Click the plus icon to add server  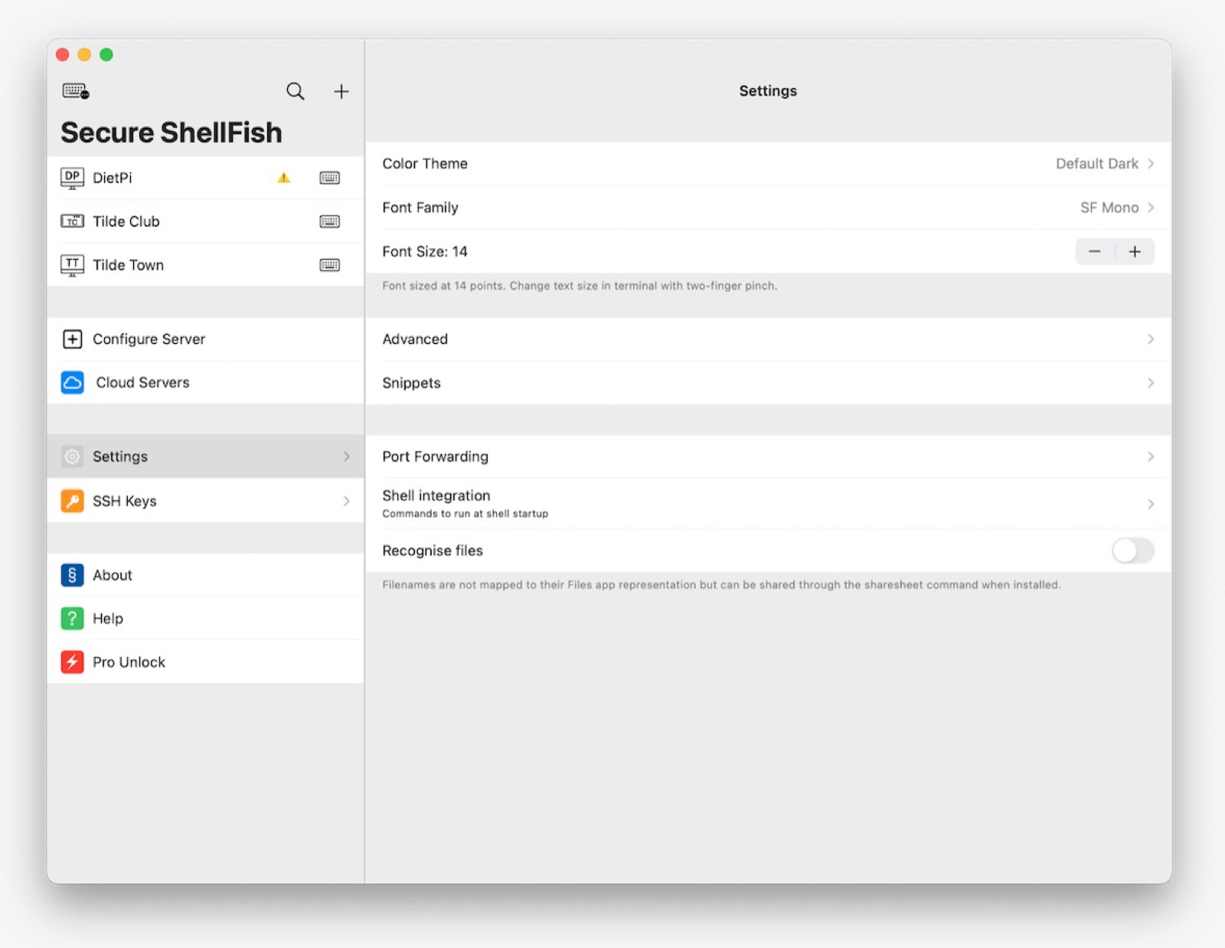tap(341, 92)
